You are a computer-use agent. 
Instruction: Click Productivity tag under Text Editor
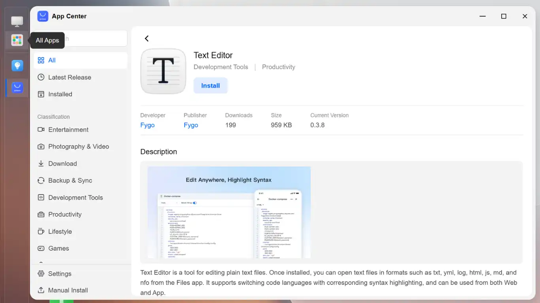[x=279, y=67]
